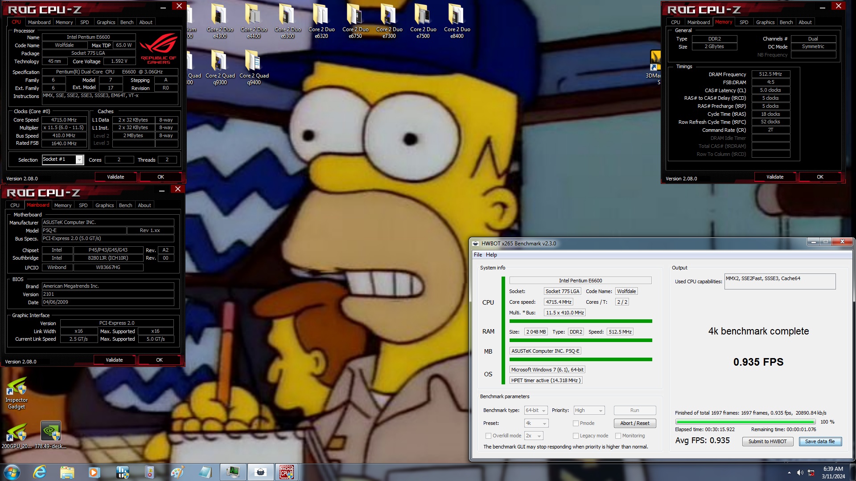Open the Core 2 Quad q9400 desktop folder
Image resolution: width=856 pixels, height=481 pixels.
pos(254,67)
